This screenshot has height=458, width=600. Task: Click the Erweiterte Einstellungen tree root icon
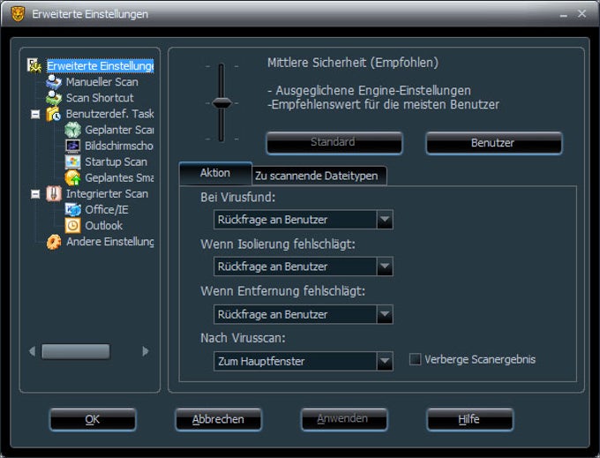point(34,66)
